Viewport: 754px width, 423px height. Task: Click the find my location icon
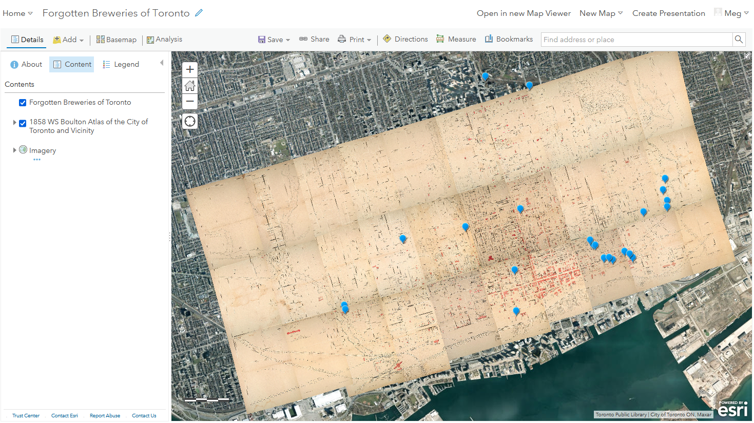click(190, 121)
